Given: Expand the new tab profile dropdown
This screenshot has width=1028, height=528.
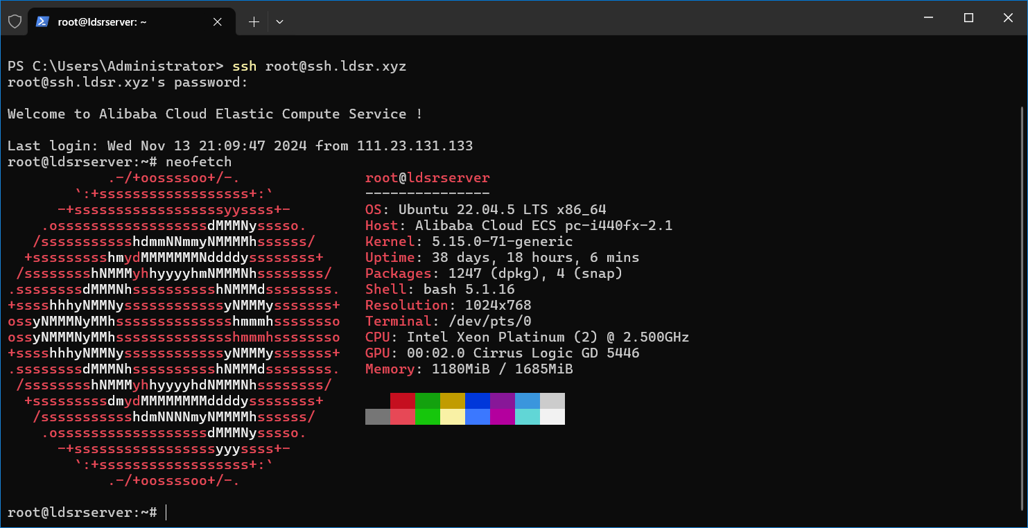Looking at the screenshot, I should [x=279, y=21].
